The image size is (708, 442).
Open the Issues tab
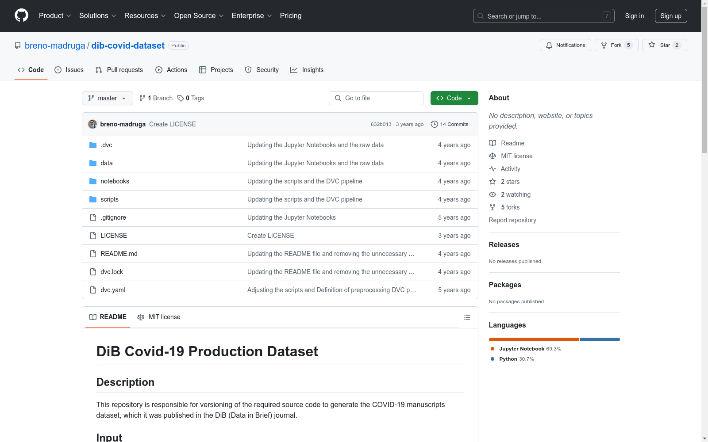(x=69, y=70)
